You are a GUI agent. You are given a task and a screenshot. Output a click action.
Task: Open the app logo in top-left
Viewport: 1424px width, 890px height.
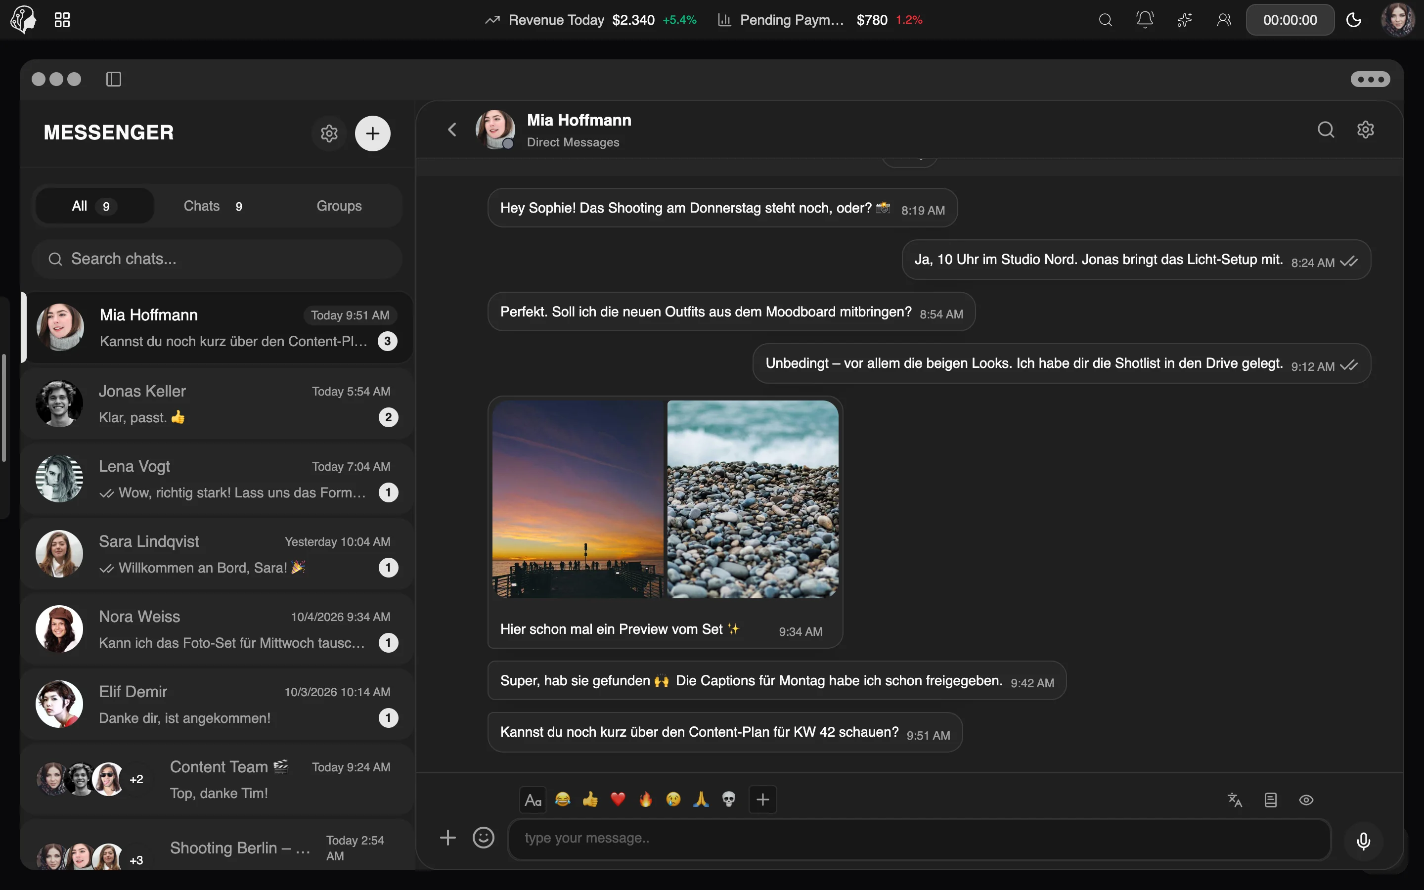point(24,19)
